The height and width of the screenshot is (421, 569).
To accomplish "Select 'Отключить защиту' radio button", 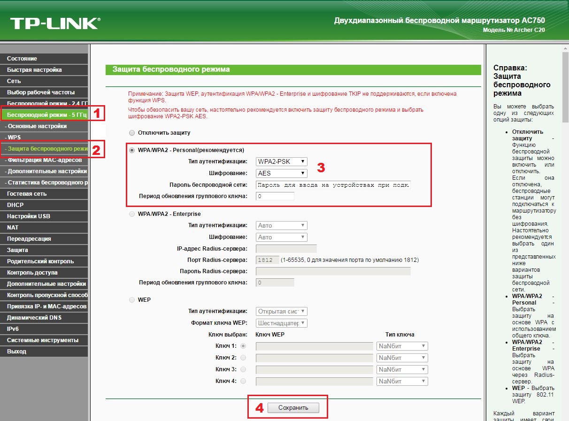I will [132, 133].
